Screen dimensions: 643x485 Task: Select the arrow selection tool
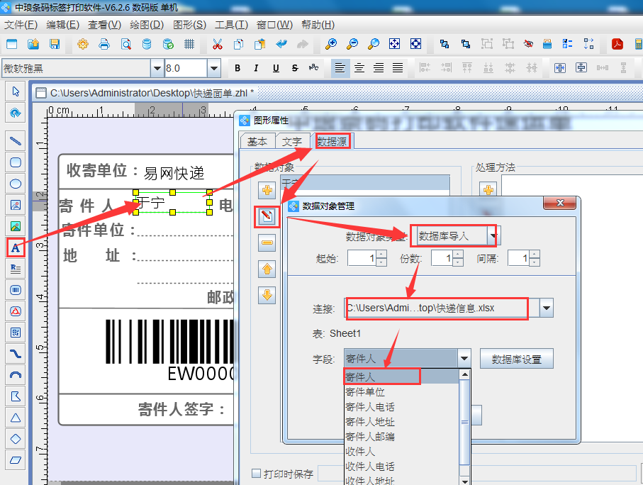pyautogui.click(x=15, y=91)
